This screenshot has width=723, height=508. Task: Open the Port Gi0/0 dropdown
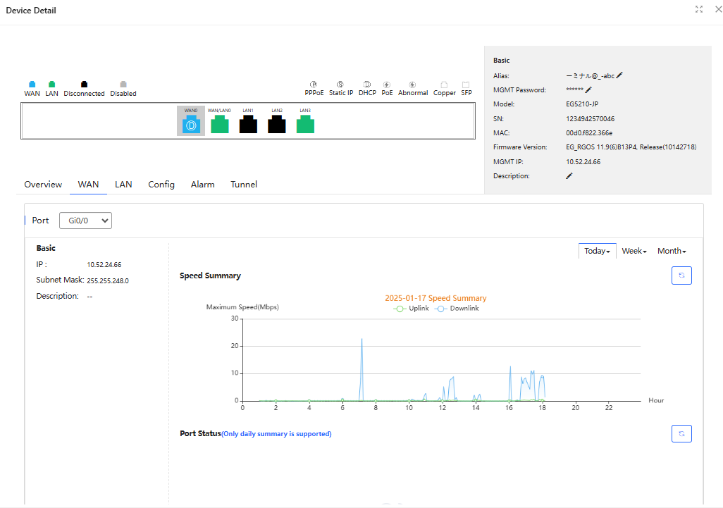[85, 221]
